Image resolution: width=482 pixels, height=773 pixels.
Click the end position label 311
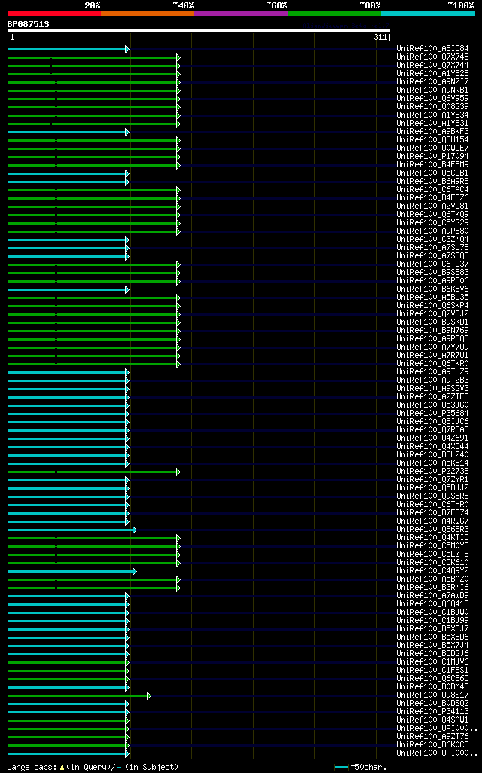[x=380, y=38]
